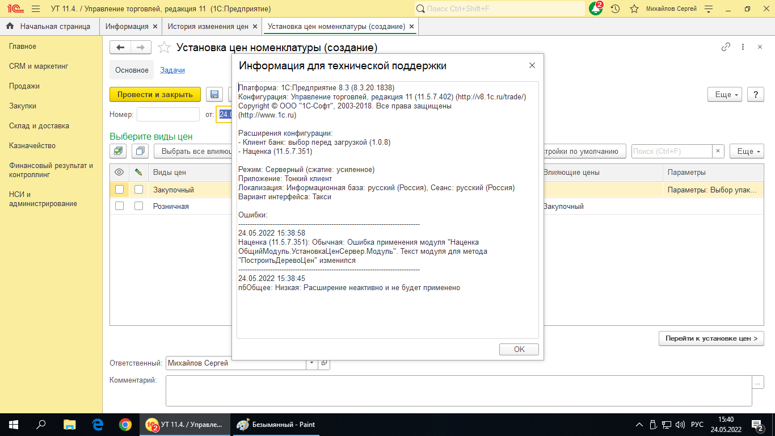Viewport: 775px width, 436px height.
Task: Open service menu icon next to user name
Action: pos(708,9)
